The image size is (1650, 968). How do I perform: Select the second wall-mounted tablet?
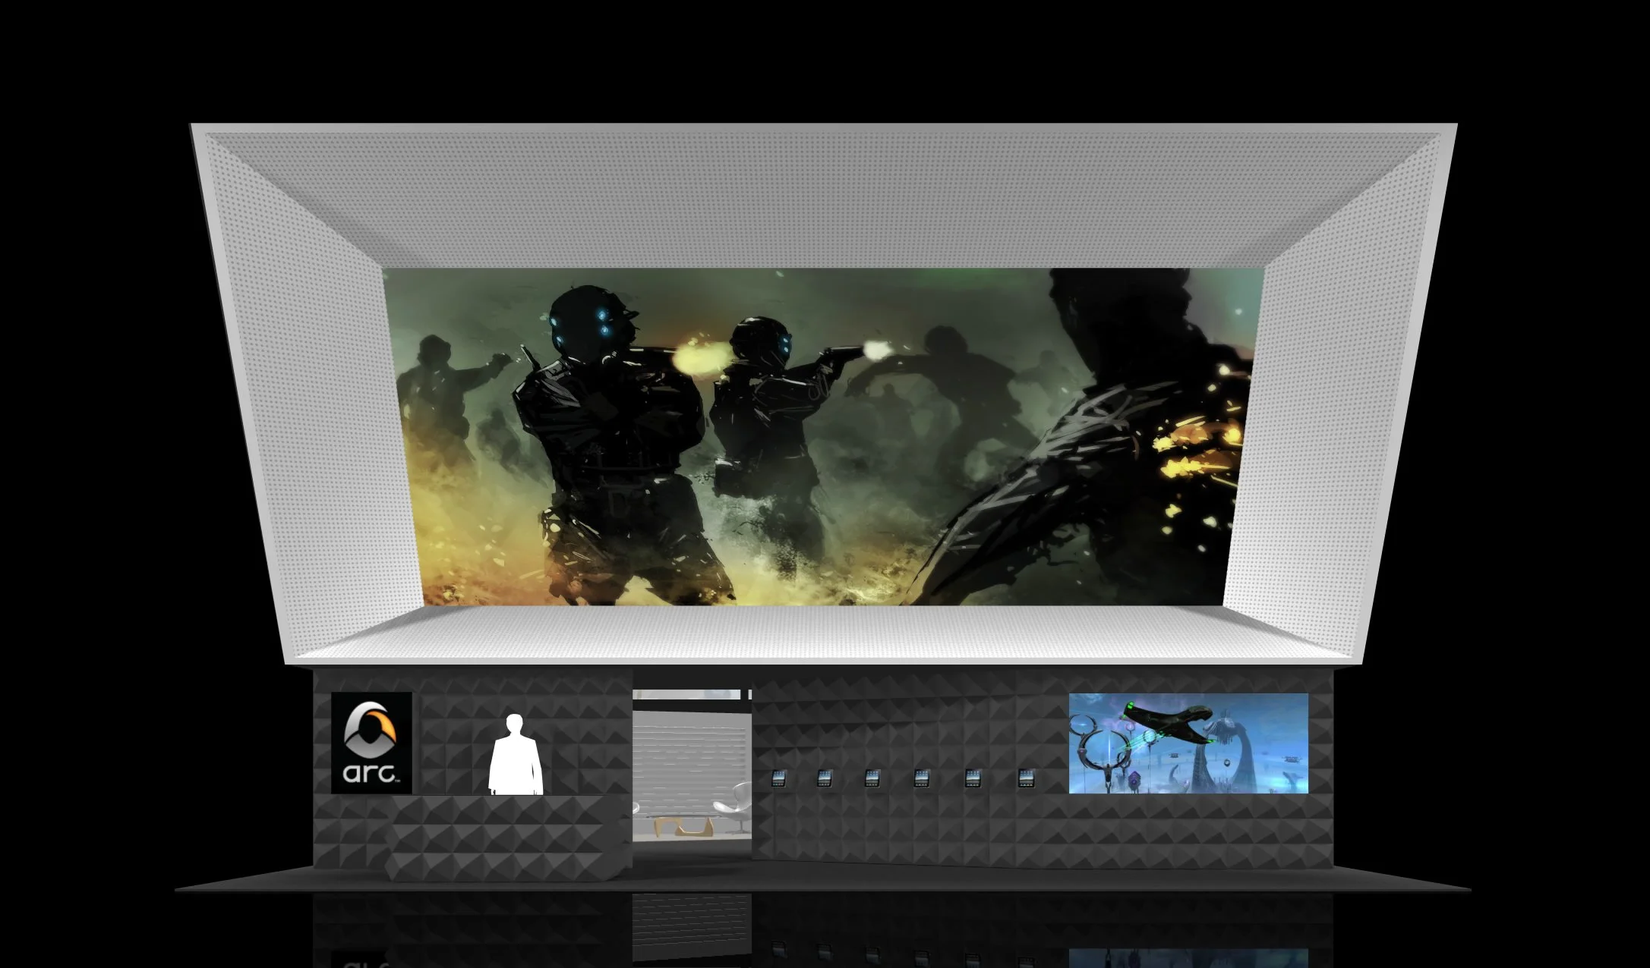coord(825,778)
